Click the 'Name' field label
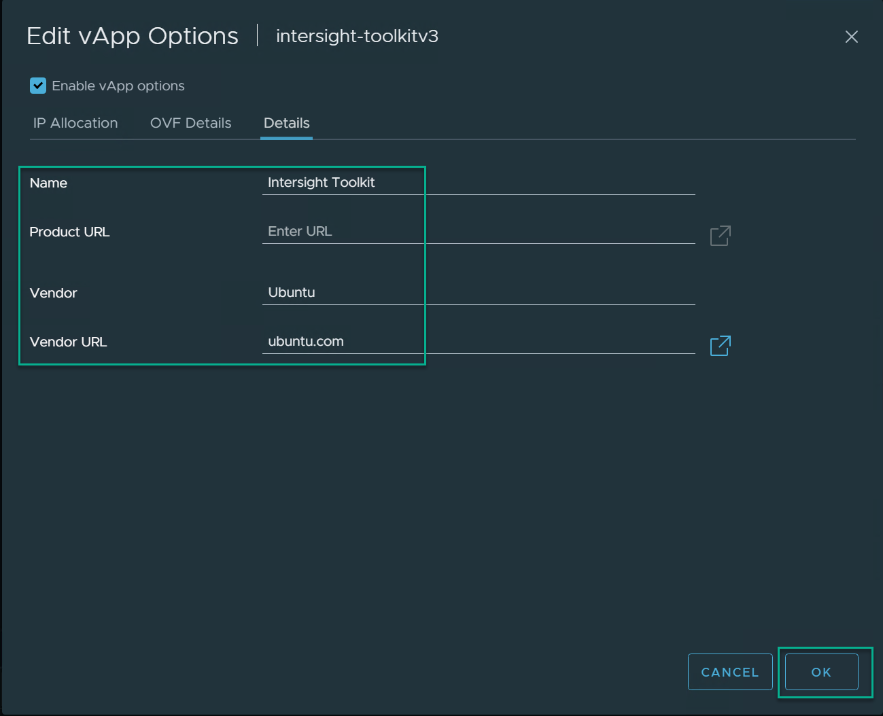Screen dimensions: 883x716 48,183
